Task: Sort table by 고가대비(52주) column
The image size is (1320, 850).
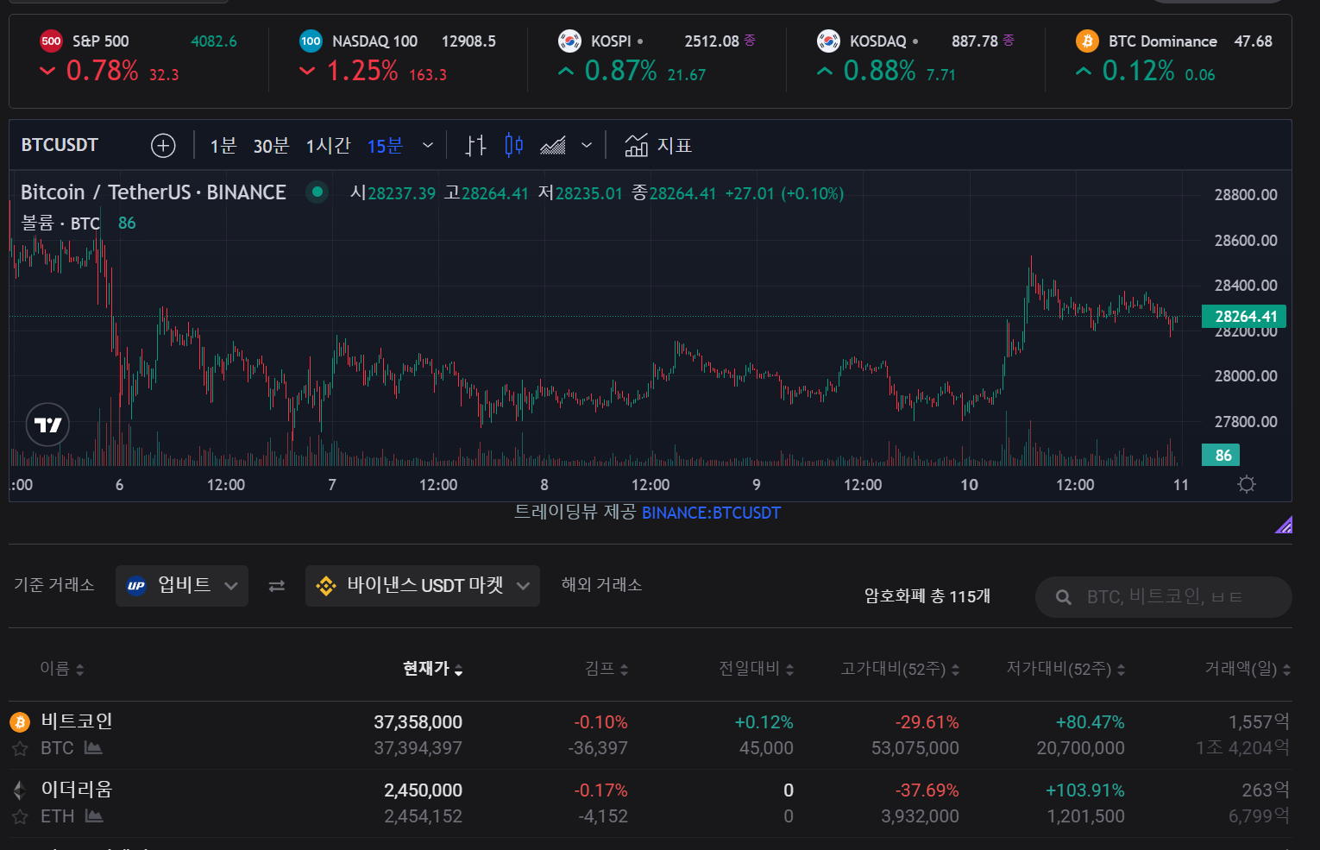Action: click(901, 669)
